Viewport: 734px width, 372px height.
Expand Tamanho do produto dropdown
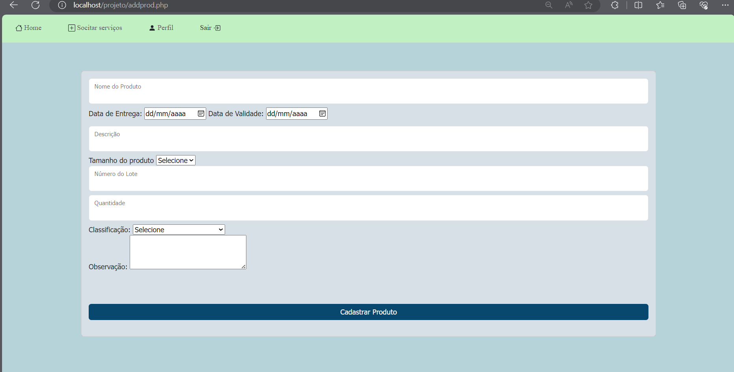[x=176, y=161]
